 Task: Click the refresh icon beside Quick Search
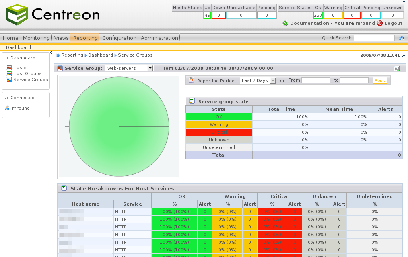pos(401,38)
